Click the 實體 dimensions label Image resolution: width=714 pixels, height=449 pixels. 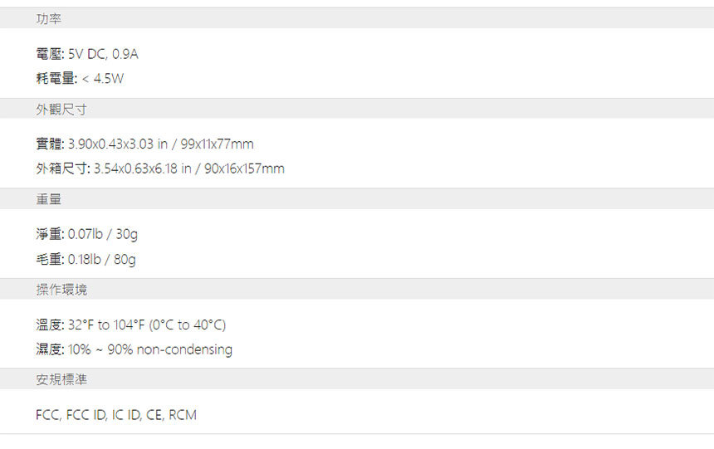(x=49, y=144)
